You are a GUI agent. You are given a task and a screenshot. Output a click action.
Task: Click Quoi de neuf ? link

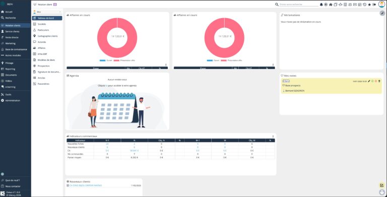13,180
